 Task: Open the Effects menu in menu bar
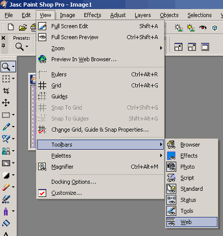click(x=92, y=15)
